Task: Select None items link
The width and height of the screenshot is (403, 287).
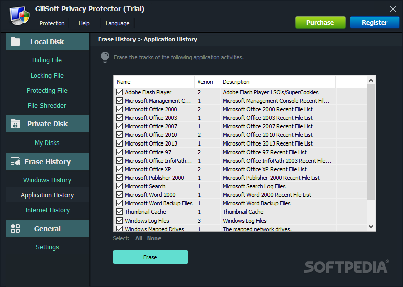Action: click(154, 238)
